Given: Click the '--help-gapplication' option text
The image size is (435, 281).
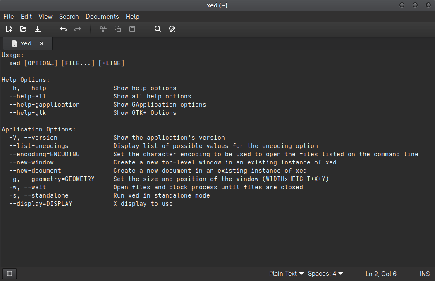Looking at the screenshot, I should point(44,105).
